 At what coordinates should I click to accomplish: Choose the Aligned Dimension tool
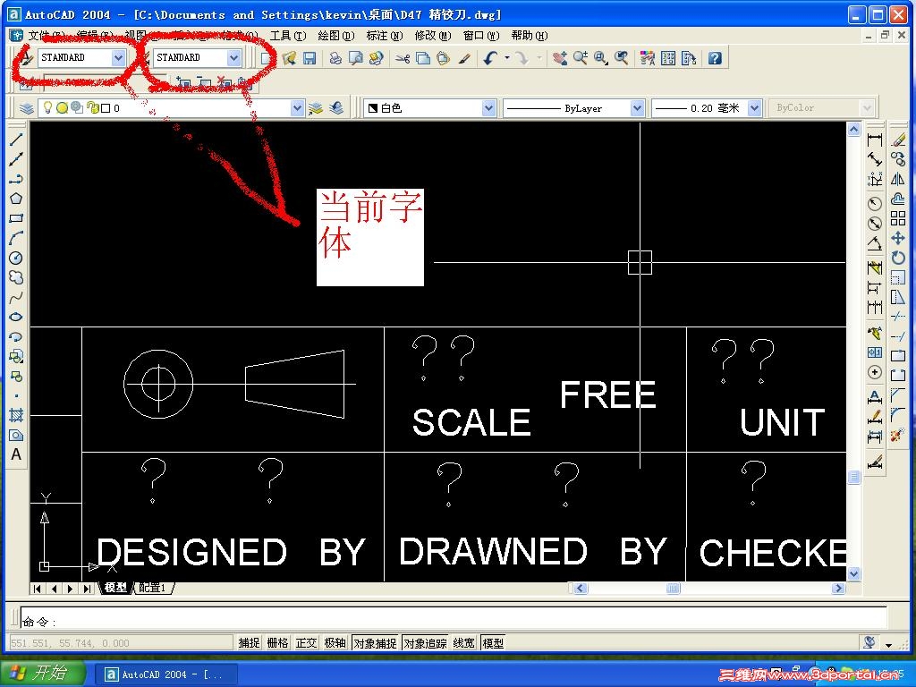875,159
